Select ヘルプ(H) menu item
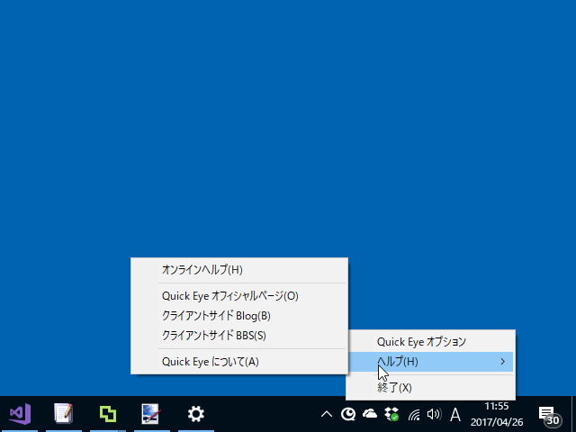Viewport: 576px width, 432px height. point(430,362)
